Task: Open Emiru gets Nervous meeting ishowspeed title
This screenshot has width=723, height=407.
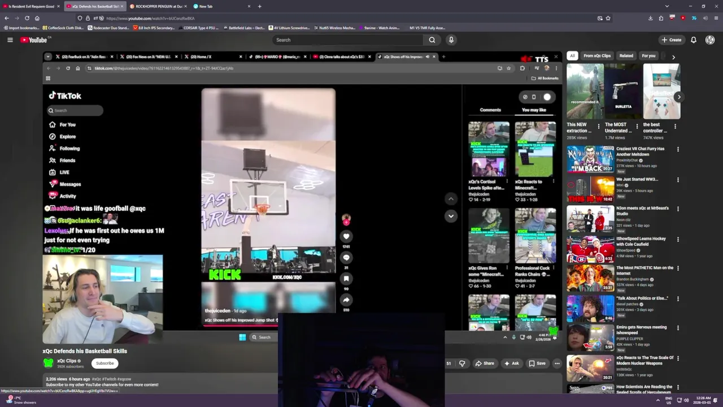Action: [641, 330]
